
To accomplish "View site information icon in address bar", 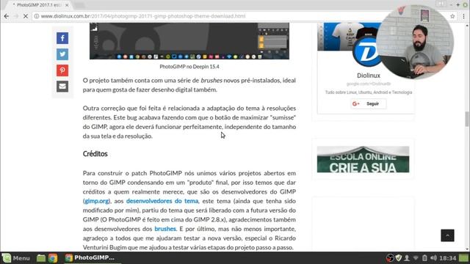I will (37, 16).
